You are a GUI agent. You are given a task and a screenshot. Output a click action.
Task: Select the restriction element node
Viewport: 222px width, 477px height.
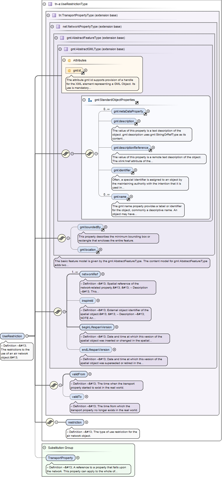click(x=75, y=422)
